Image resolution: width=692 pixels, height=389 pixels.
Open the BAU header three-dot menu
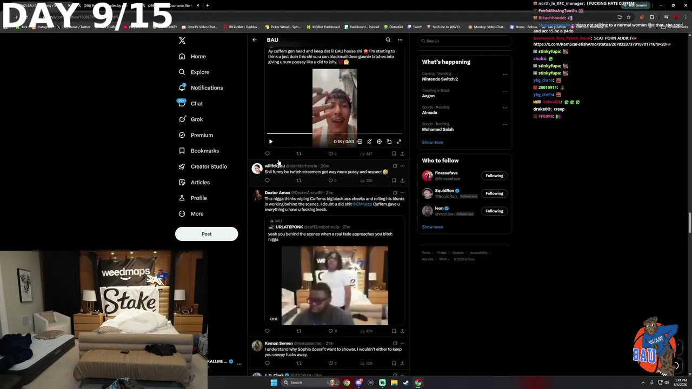[x=400, y=40]
